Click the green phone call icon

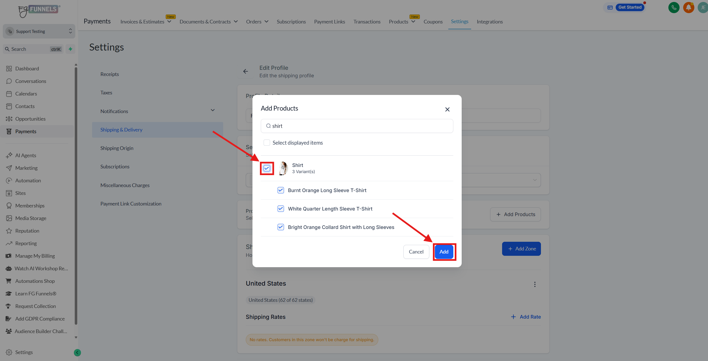point(674,8)
